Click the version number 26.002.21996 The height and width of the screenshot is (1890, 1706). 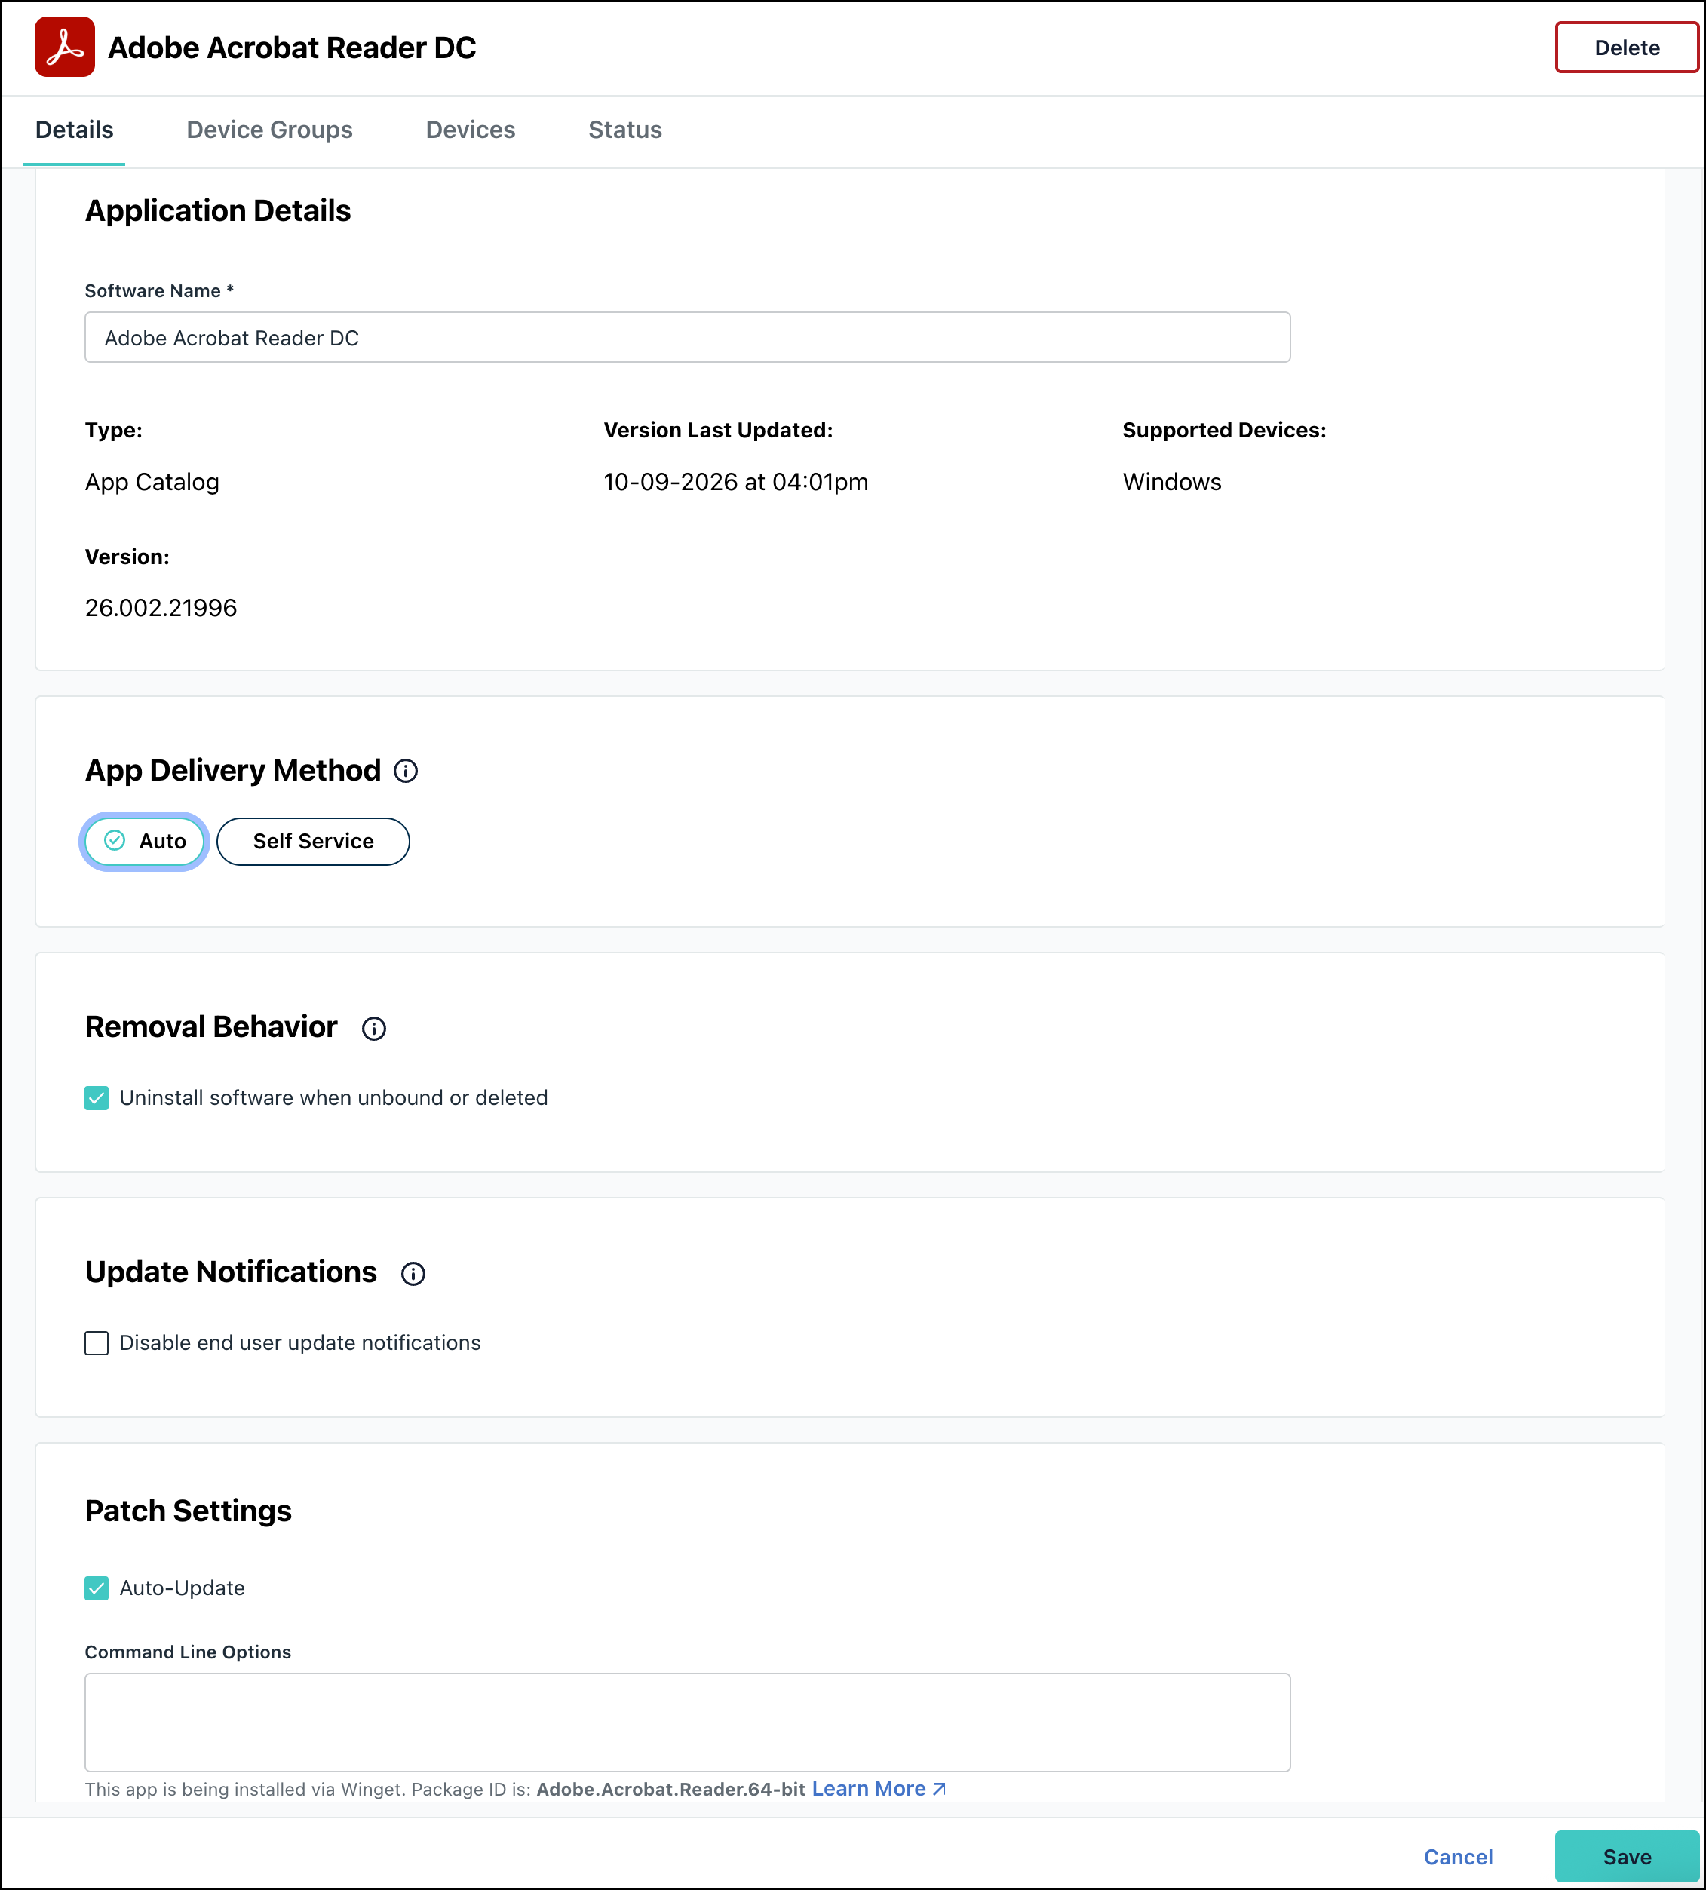[161, 608]
